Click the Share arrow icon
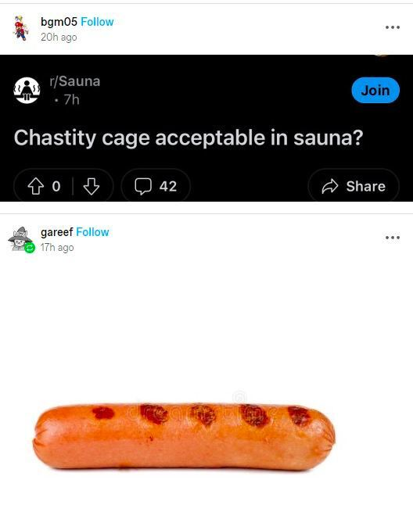 click(x=330, y=186)
